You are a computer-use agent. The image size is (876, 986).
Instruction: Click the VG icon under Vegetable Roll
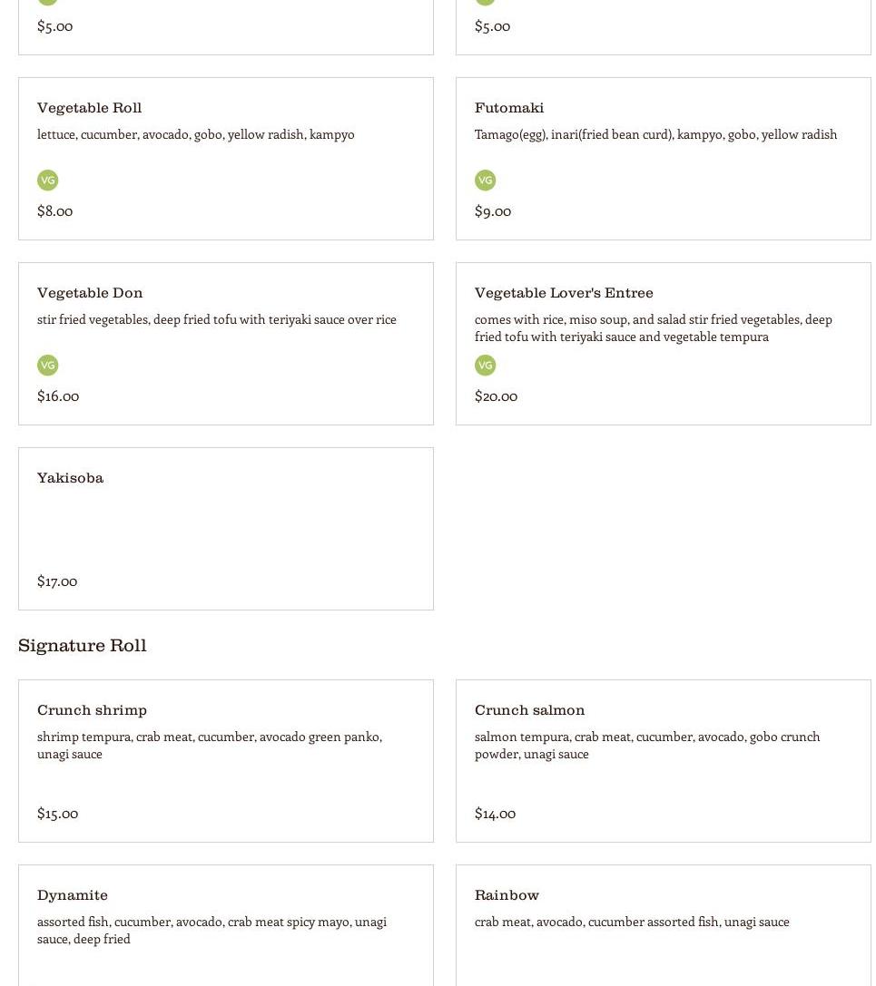click(47, 180)
